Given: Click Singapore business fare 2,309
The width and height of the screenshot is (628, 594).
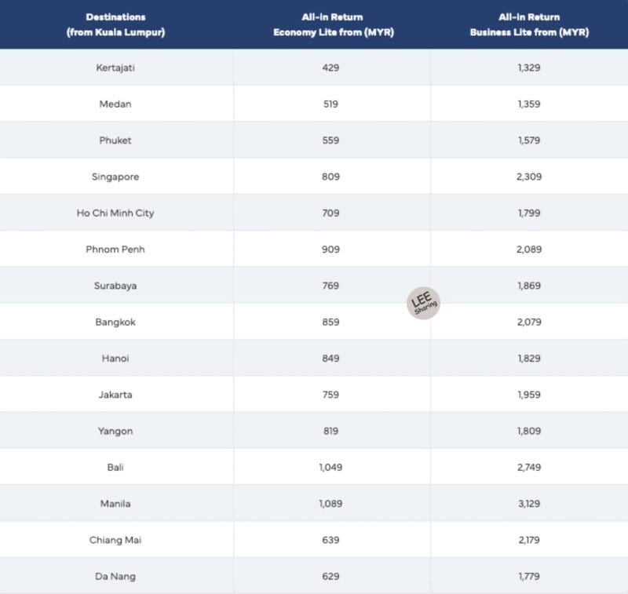Looking at the screenshot, I should (x=529, y=177).
